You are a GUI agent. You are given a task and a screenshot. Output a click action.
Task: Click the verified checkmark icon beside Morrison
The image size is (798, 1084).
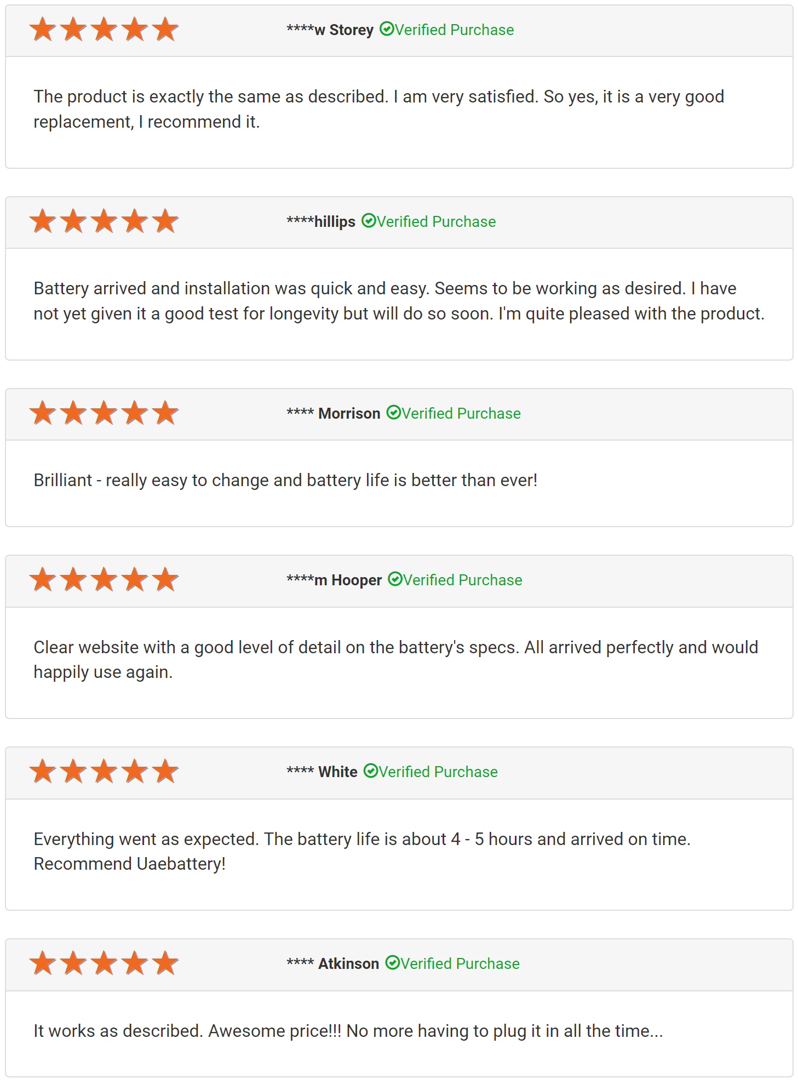coord(394,413)
